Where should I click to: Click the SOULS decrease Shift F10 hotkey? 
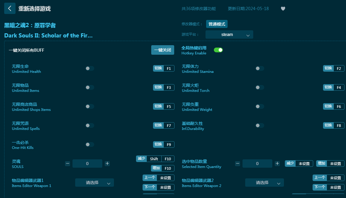[x=155, y=159]
